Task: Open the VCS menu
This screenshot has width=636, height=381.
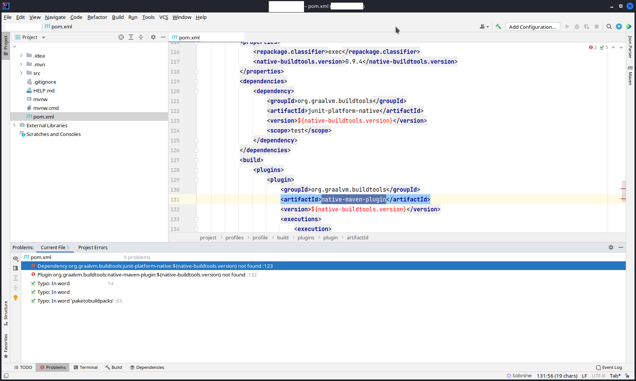Action: [164, 17]
